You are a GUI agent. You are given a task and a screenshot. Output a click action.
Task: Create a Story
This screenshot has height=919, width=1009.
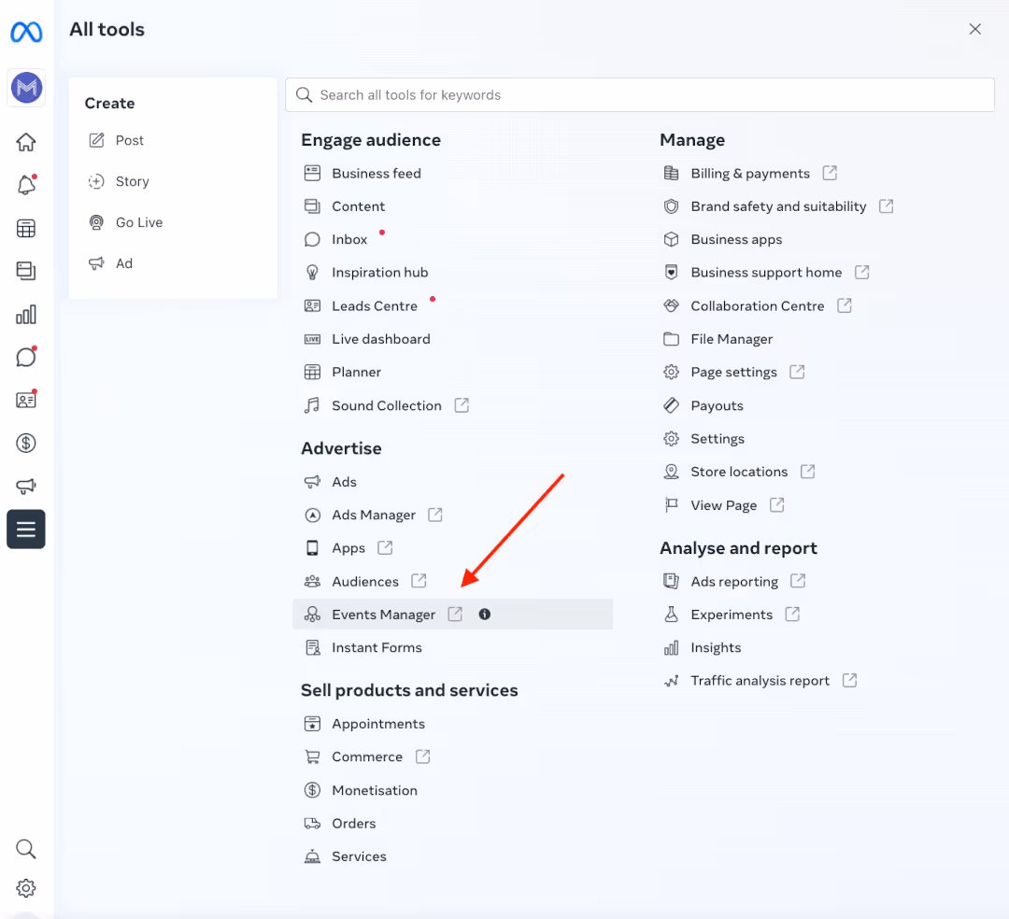click(x=119, y=181)
